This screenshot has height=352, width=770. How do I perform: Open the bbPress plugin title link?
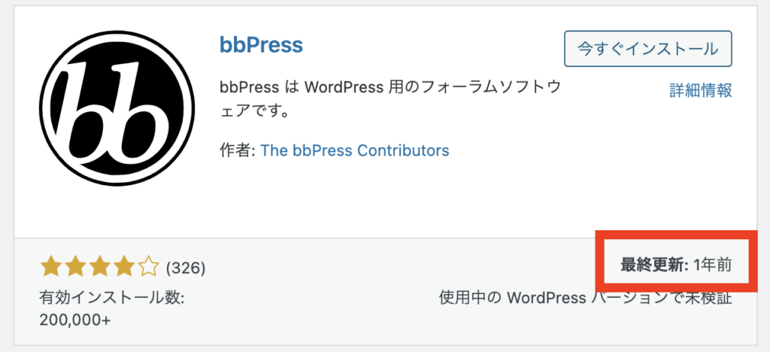click(261, 45)
